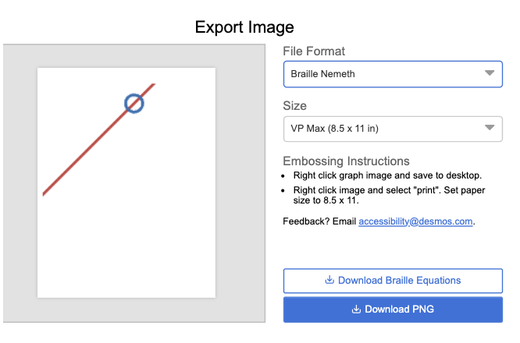Click the Embossing Instructions heading
This screenshot has width=520, height=343.
point(346,161)
